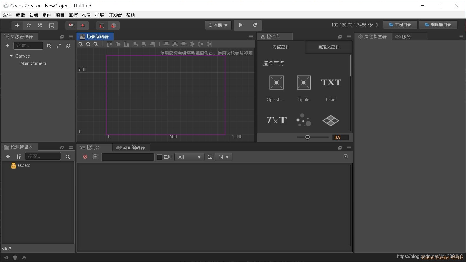Image resolution: width=466 pixels, height=262 pixels.
Task: Select the move transform tool
Action: (x=17, y=26)
